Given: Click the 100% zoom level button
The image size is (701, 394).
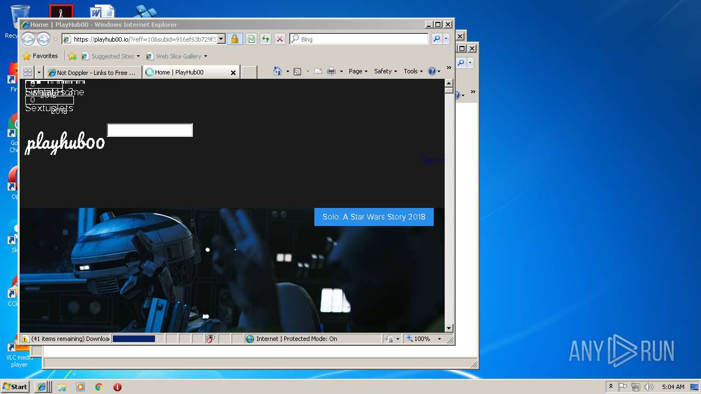Looking at the screenshot, I should pyautogui.click(x=419, y=339).
